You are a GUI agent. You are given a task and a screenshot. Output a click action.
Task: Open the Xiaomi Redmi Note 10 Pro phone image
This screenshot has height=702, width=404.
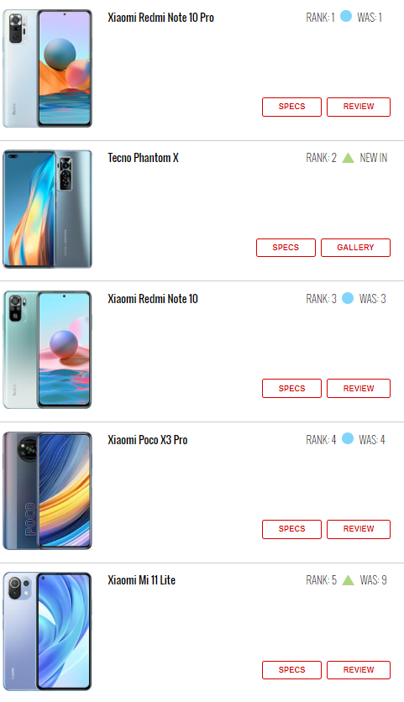pyautogui.click(x=48, y=69)
